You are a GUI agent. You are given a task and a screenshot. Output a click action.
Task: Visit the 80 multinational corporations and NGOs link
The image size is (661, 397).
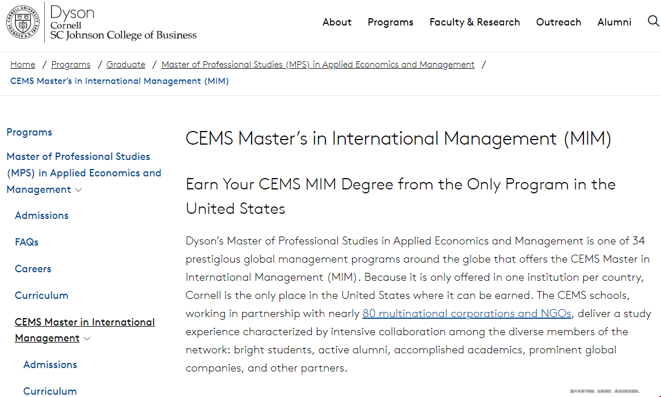coord(467,314)
